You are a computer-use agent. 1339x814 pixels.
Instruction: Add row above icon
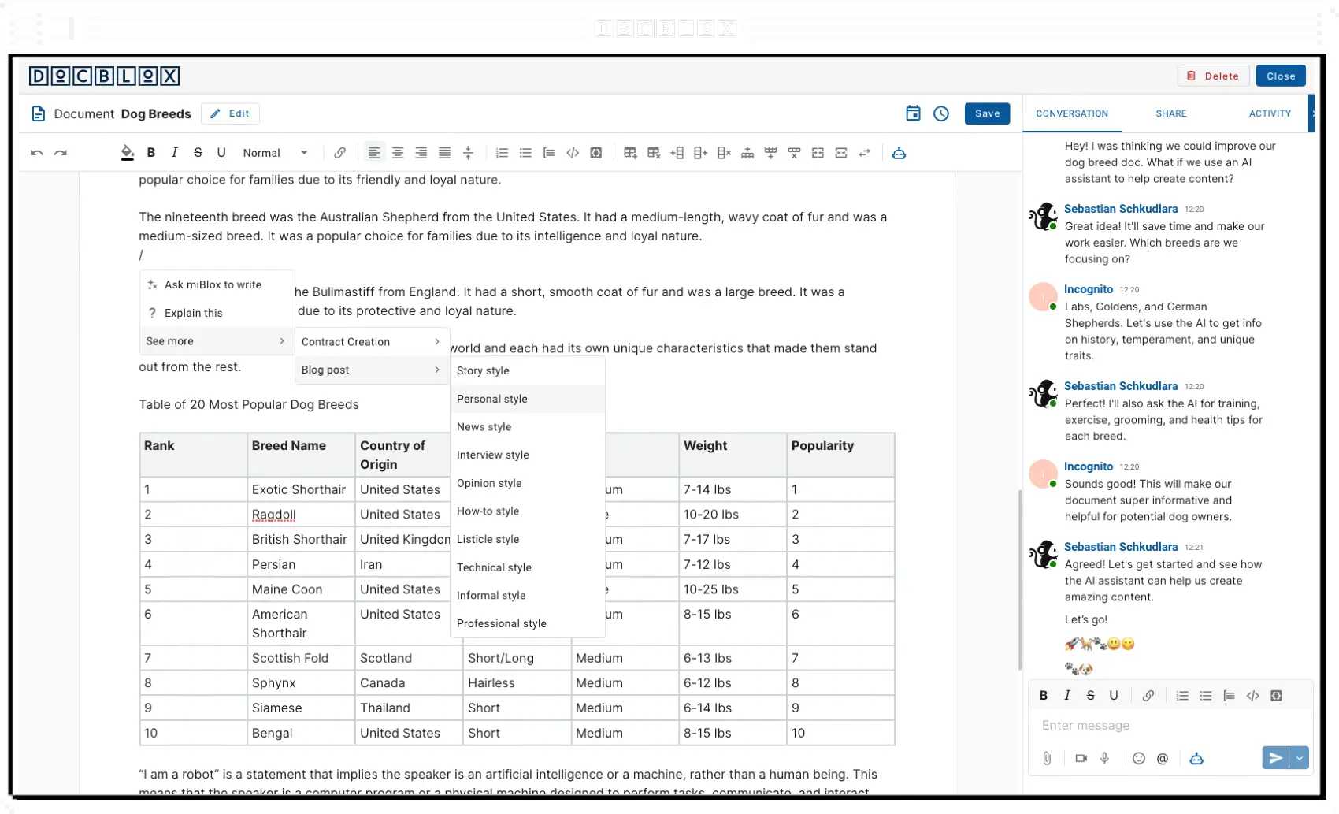747,153
